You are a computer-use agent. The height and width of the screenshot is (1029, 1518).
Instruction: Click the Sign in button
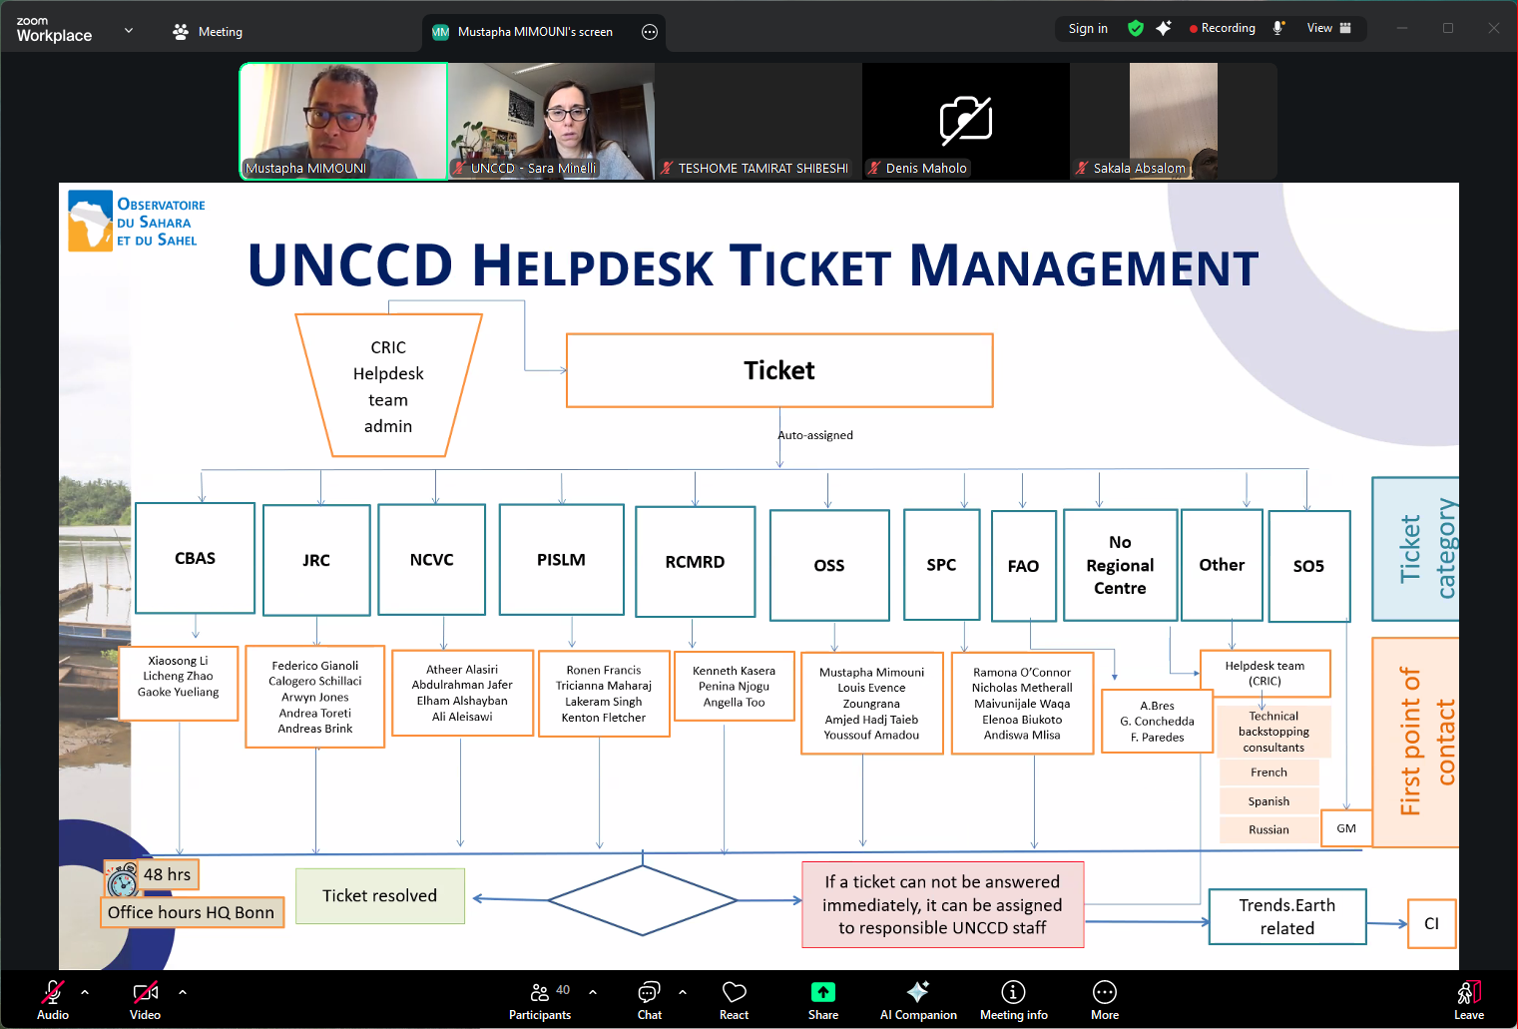tap(1087, 28)
